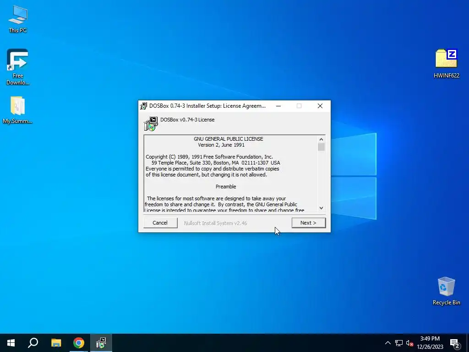Open the Windows Start menu
Viewport: 469px width, 352px height.
pos(11,343)
